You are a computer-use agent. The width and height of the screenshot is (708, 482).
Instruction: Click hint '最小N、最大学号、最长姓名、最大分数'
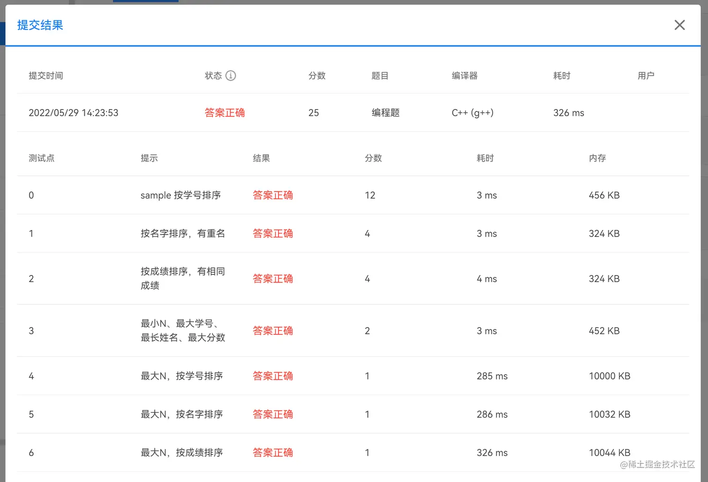tap(183, 331)
